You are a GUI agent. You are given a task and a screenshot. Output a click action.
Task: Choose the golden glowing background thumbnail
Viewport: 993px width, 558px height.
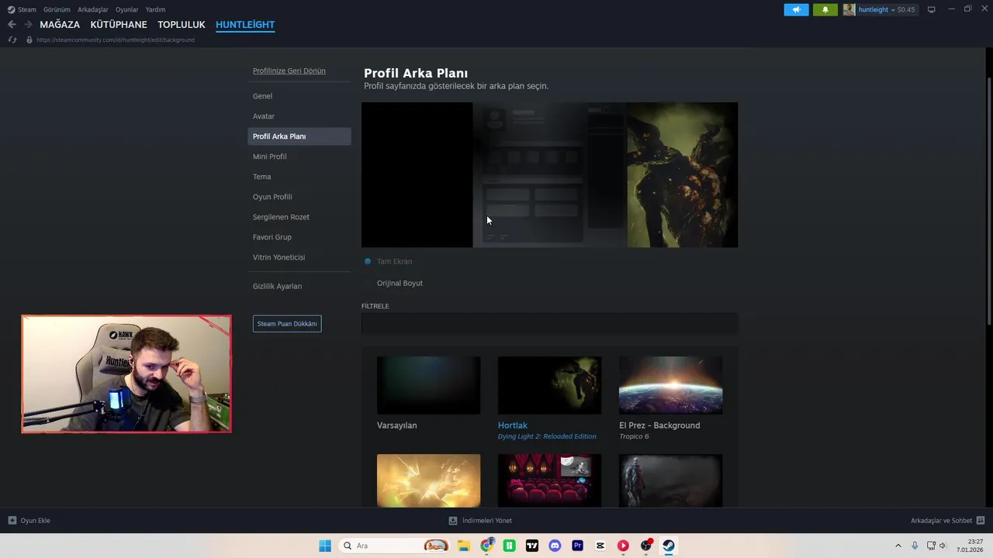pyautogui.click(x=428, y=480)
